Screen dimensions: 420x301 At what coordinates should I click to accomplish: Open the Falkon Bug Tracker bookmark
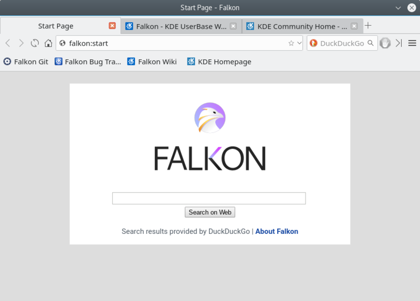[88, 62]
